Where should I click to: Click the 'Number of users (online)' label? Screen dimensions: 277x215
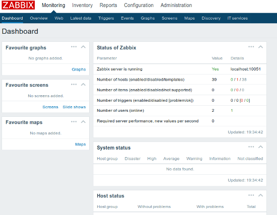tap(120, 111)
